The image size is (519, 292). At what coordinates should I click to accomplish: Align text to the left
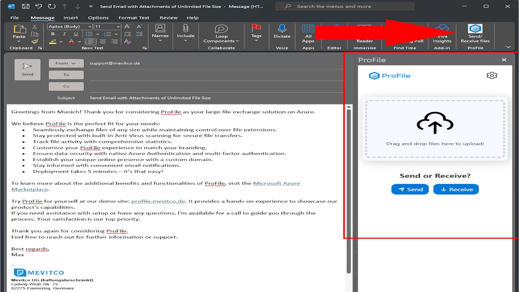pos(91,41)
